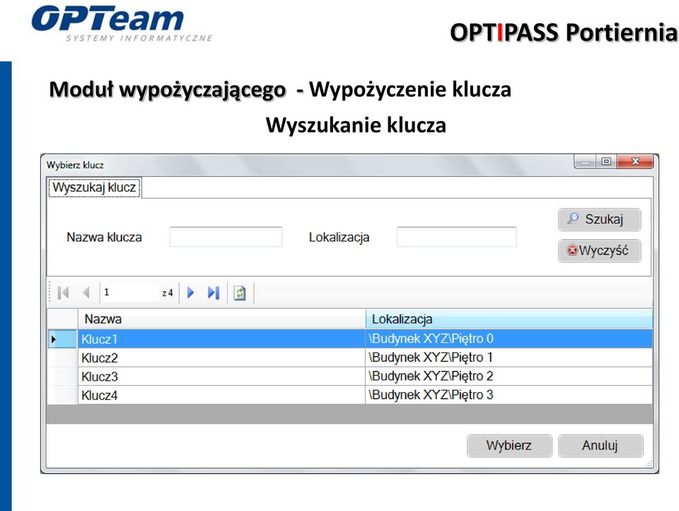
Task: Go to next page of results
Action: click(190, 293)
